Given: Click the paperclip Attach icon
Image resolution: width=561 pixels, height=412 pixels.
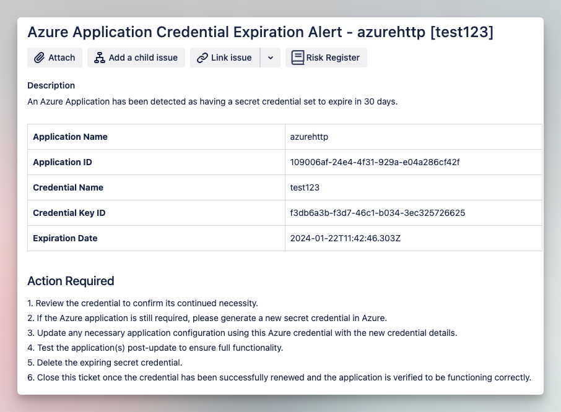Looking at the screenshot, I should [39, 58].
